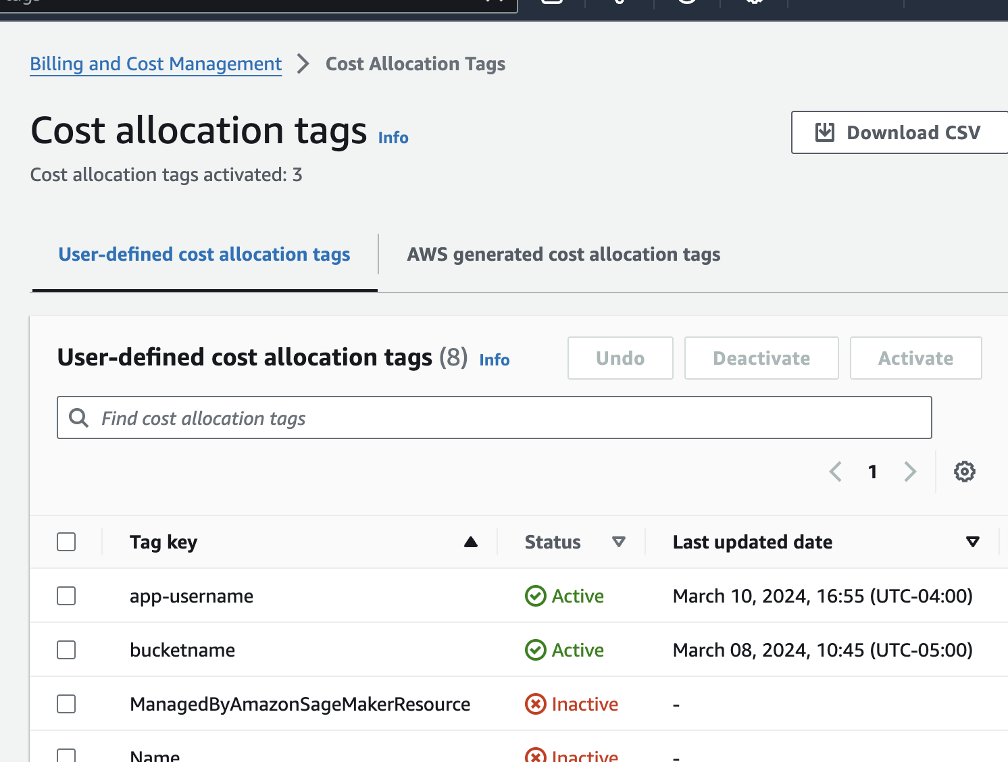Click Info link beside page title
This screenshot has height=762, width=1008.
pyautogui.click(x=393, y=138)
